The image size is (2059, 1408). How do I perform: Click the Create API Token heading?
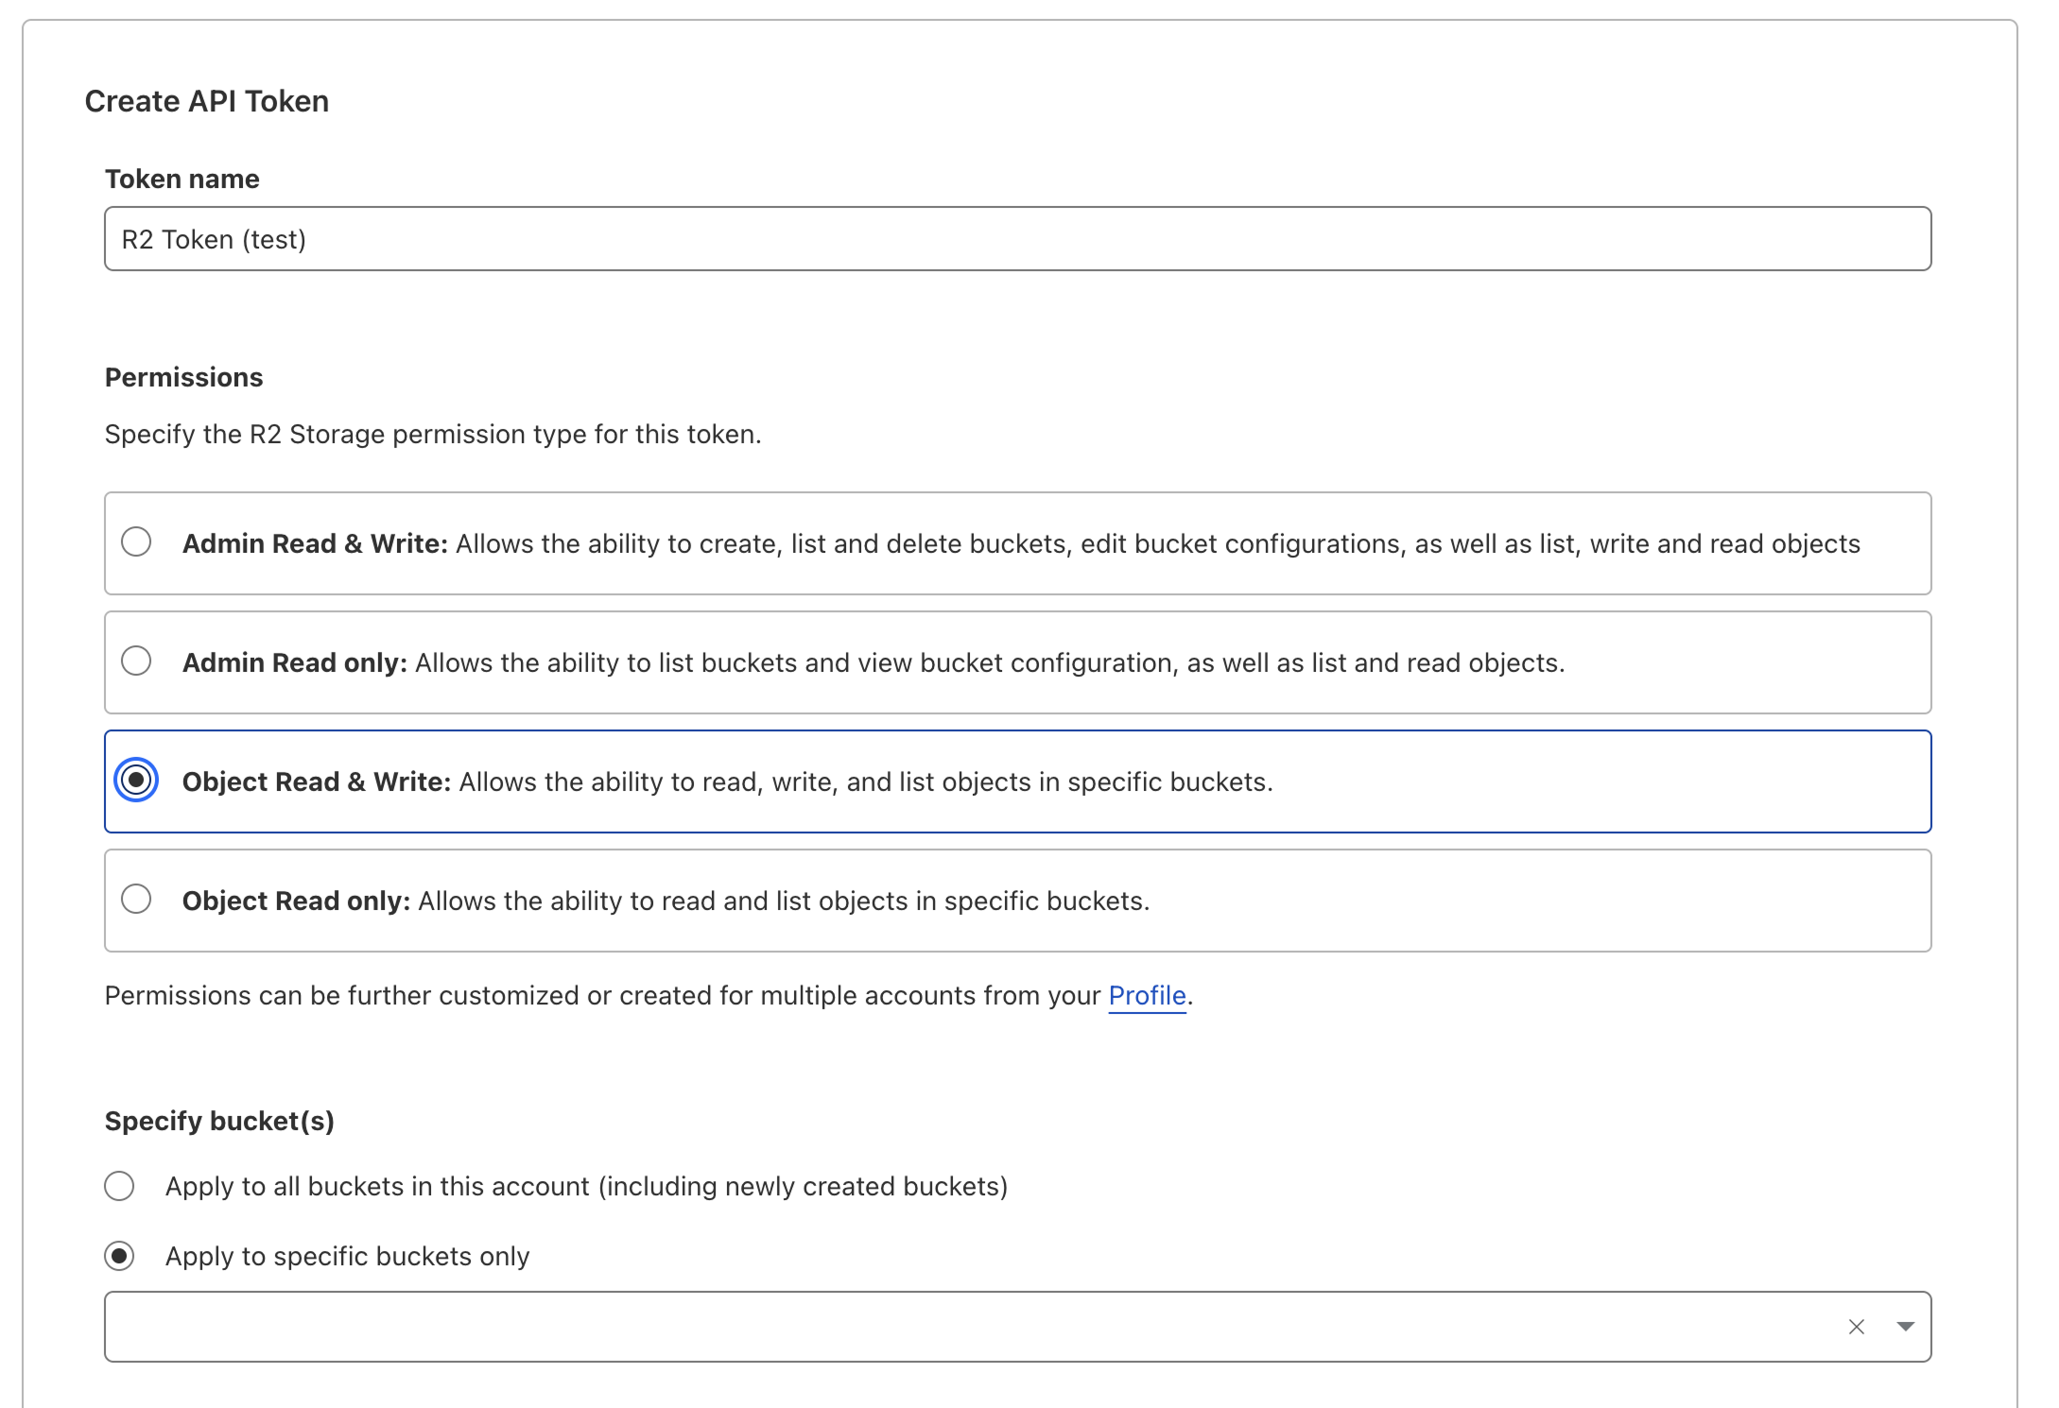207,101
